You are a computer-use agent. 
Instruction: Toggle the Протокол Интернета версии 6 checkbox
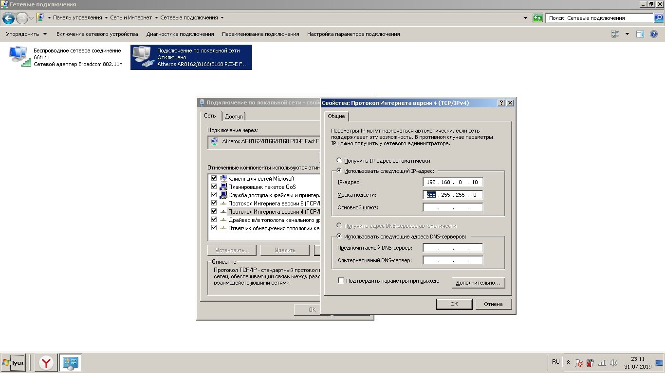[214, 203]
